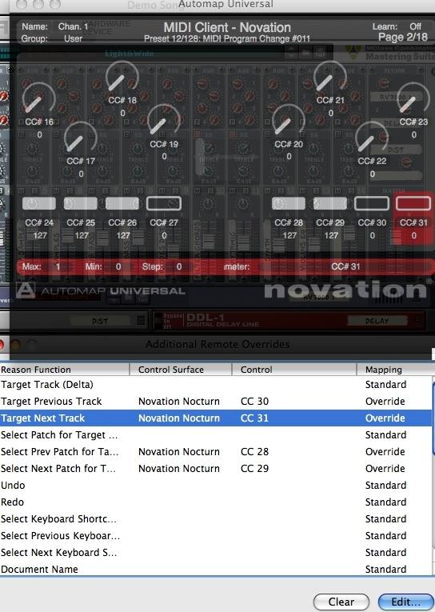Click Preset 12/128 MIDI Program Change text
This screenshot has width=435, height=612.
[227, 38]
